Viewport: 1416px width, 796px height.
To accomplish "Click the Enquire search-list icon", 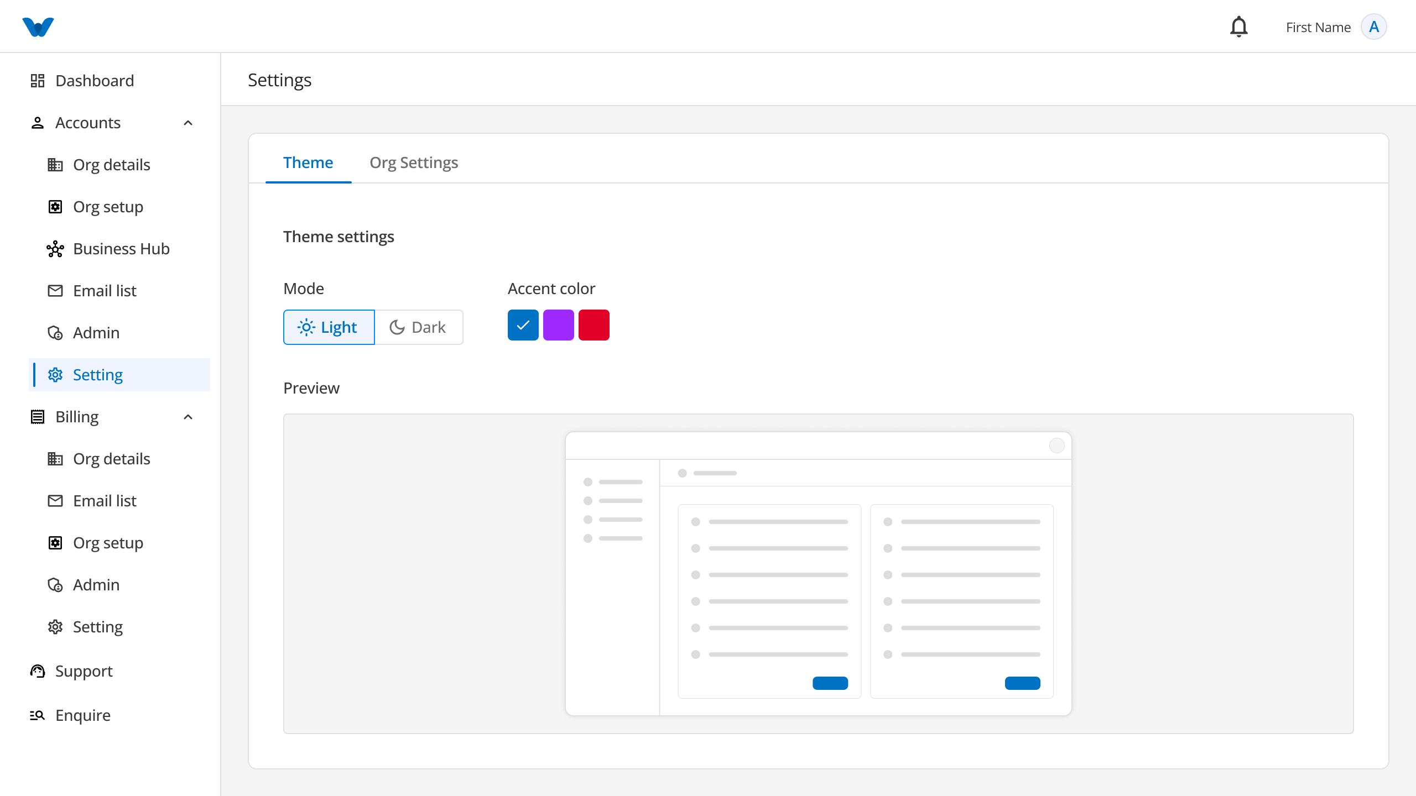I will tap(38, 715).
